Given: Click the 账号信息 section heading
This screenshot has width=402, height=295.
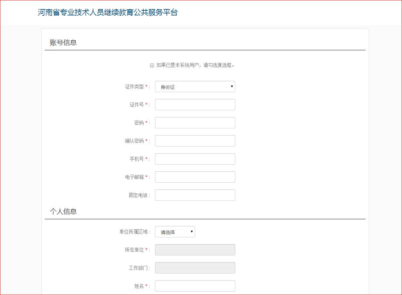Looking at the screenshot, I should coord(63,43).
